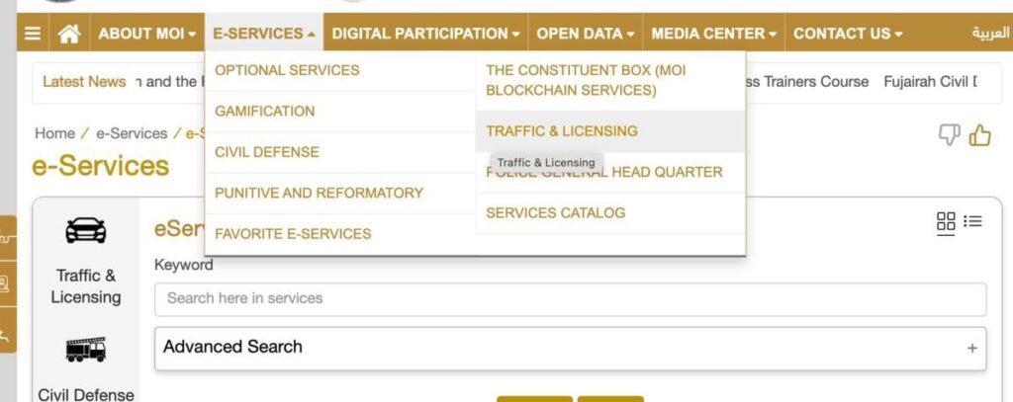The width and height of the screenshot is (1013, 402).
Task: Open Favorite E-Services menu item
Action: (293, 234)
